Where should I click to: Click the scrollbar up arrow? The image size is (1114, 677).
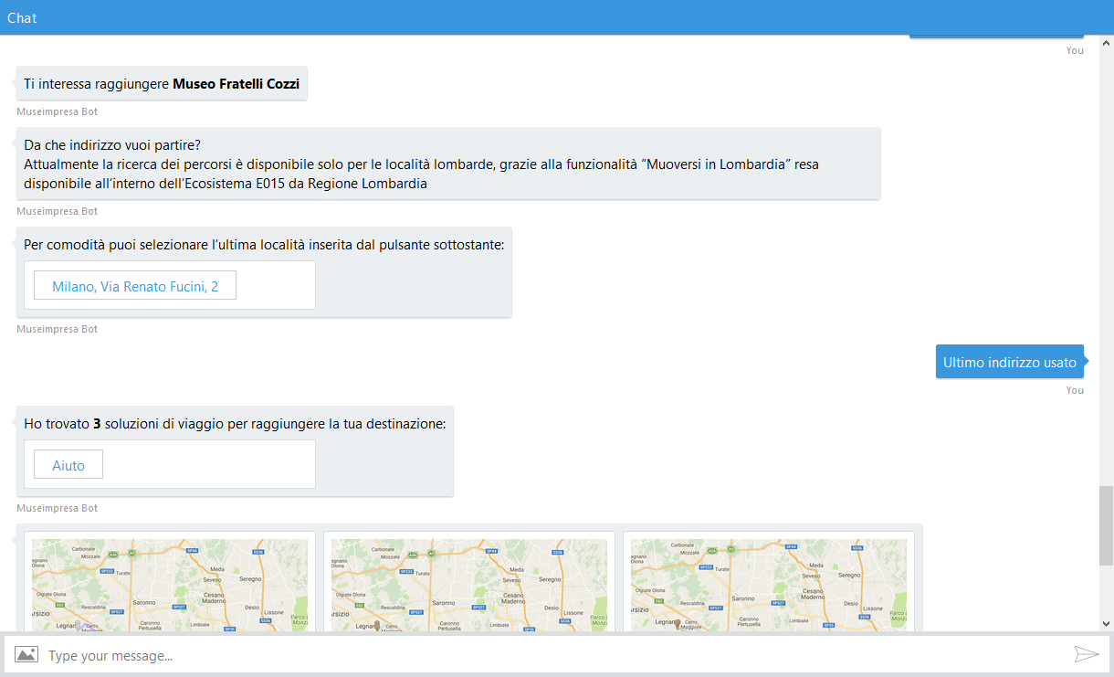(1106, 43)
